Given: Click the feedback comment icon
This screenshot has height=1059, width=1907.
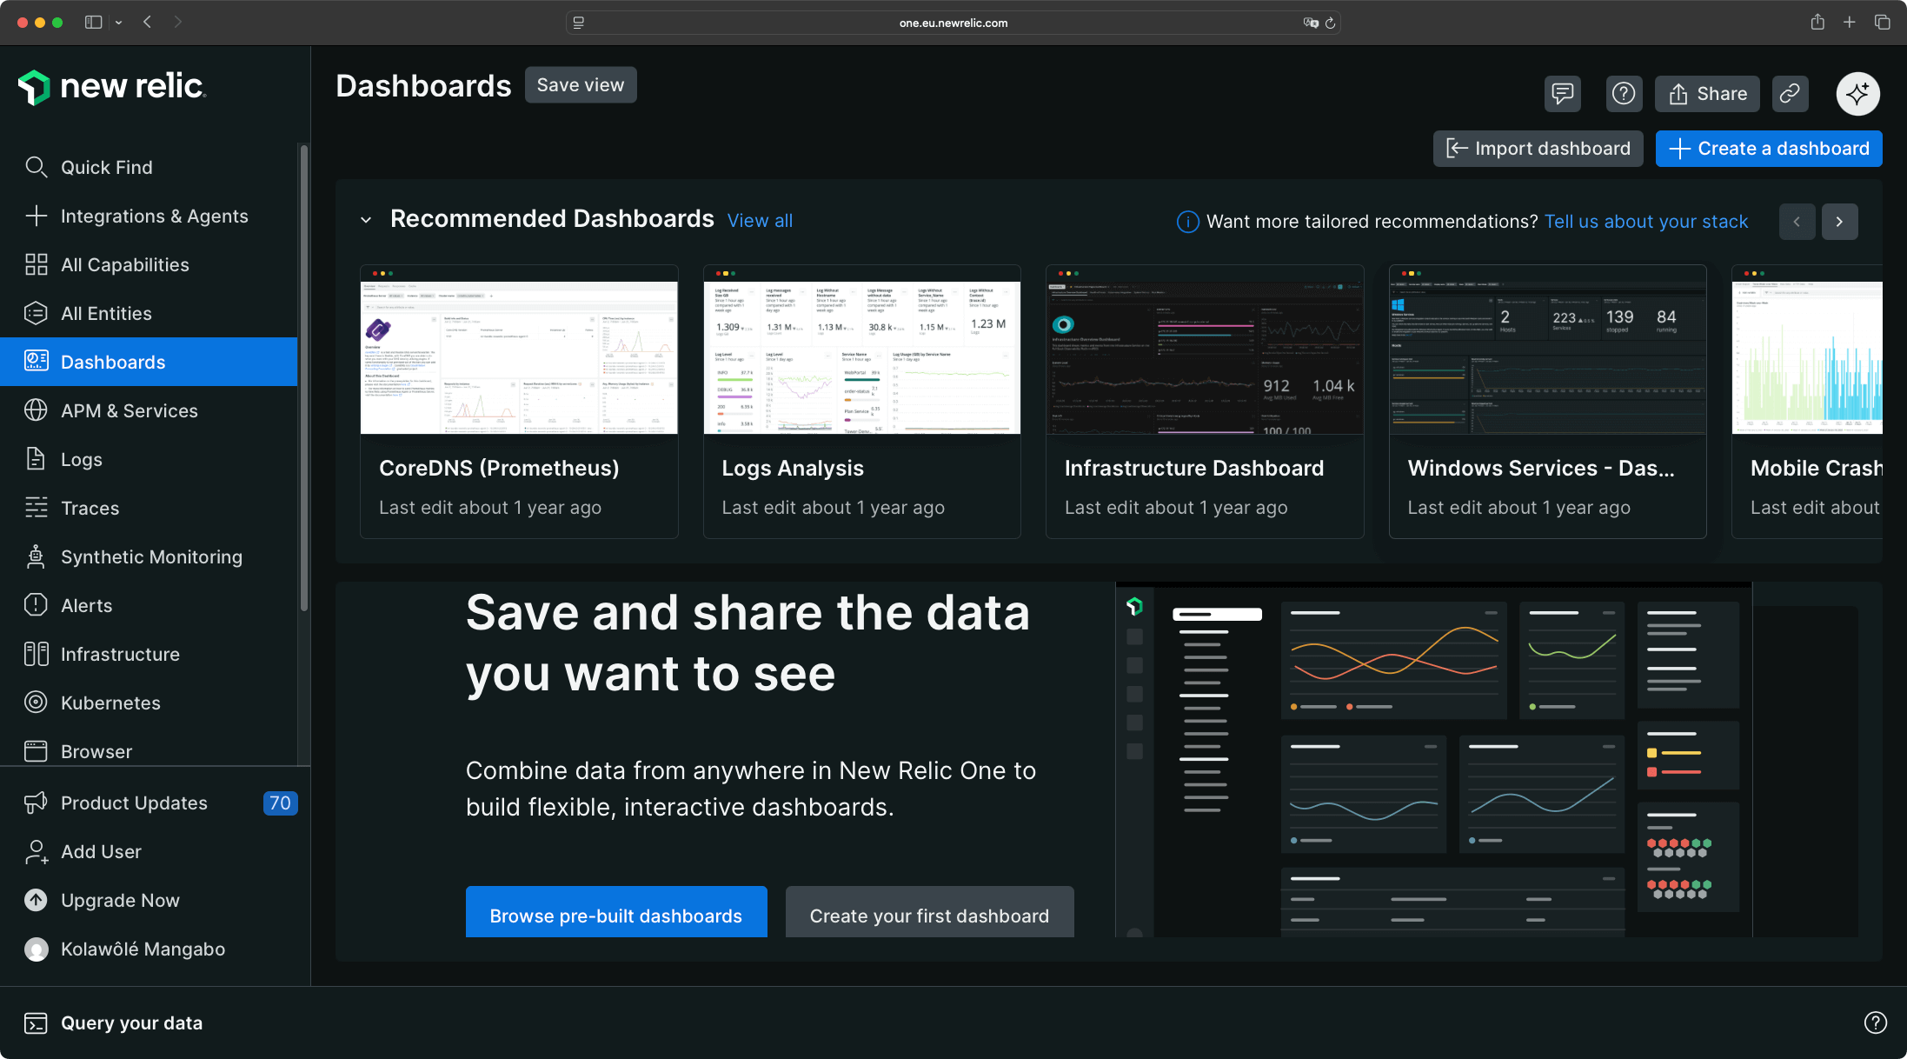Looking at the screenshot, I should [1562, 93].
